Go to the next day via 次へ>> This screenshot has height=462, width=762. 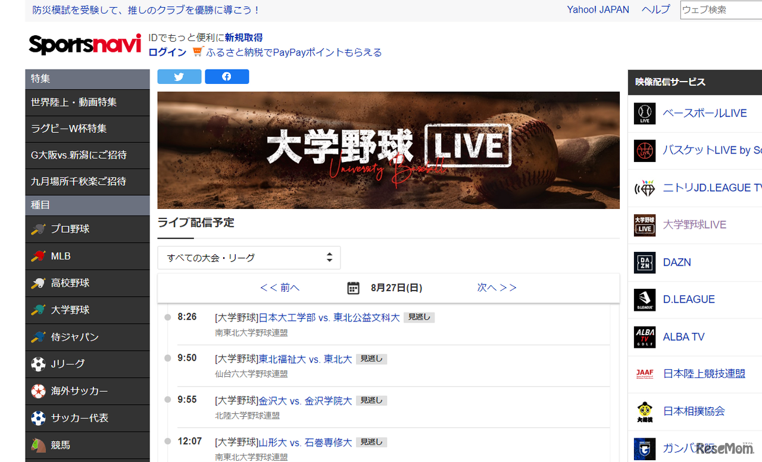click(497, 288)
